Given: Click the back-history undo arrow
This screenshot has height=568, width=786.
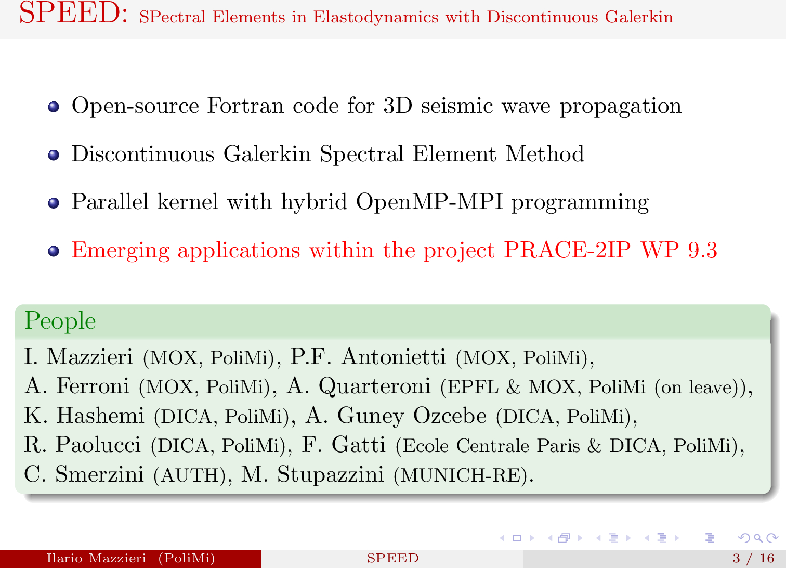Looking at the screenshot, I should pyautogui.click(x=743, y=538).
